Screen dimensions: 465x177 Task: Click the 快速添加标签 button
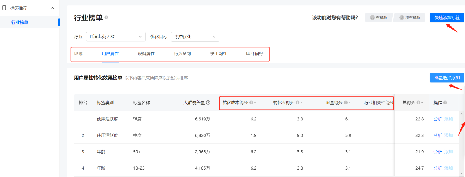pos(447,17)
